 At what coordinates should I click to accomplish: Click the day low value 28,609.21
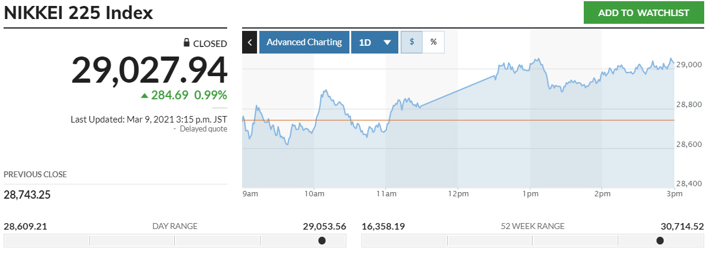[x=25, y=226]
